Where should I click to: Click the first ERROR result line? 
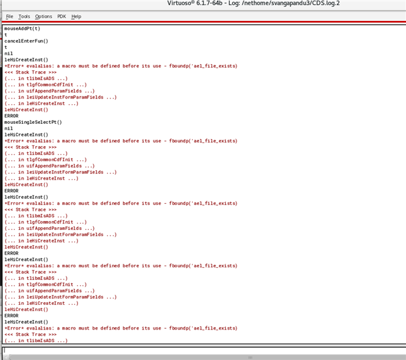point(11,116)
